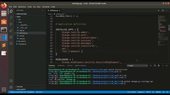This screenshot has width=170, height=95.
Task: Open Terminal app from dock
Action: point(4,30)
